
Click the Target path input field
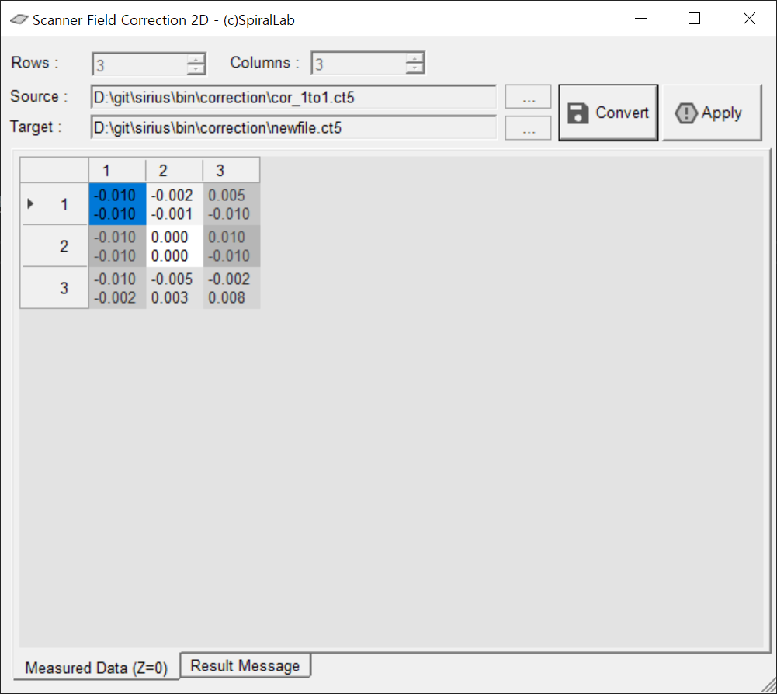[x=293, y=128]
